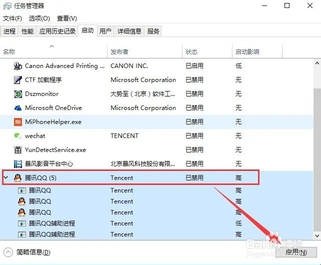Click the TENCENT publisher for wechat
321x265 pixels.
click(x=124, y=136)
